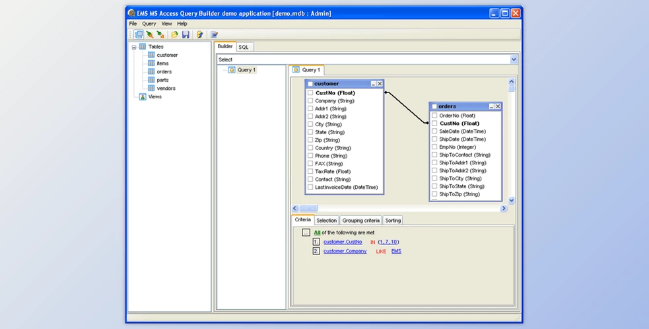
Task: Click the diagram horizontal scrollbar left arrow
Action: 295,208
